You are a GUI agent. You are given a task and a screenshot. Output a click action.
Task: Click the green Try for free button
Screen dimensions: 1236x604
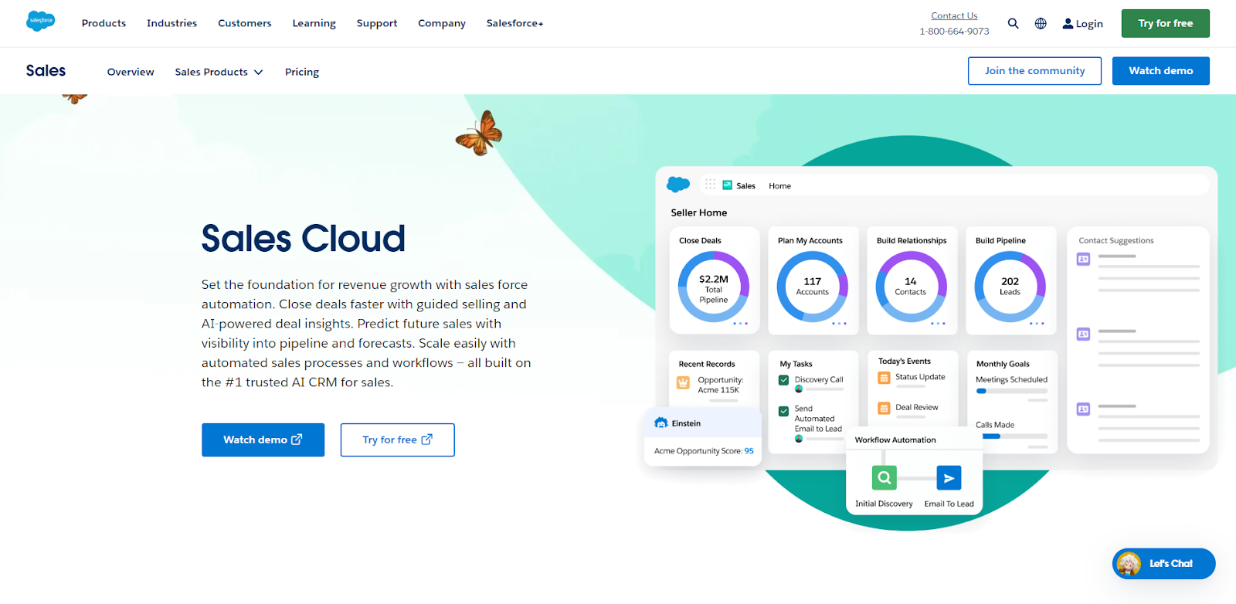click(1165, 23)
